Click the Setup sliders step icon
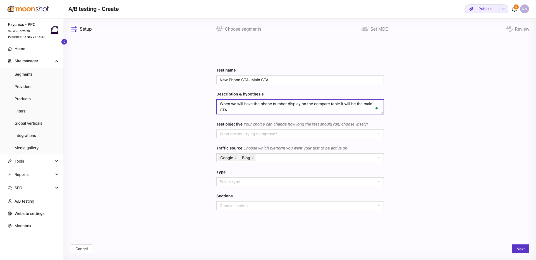 click(x=74, y=29)
